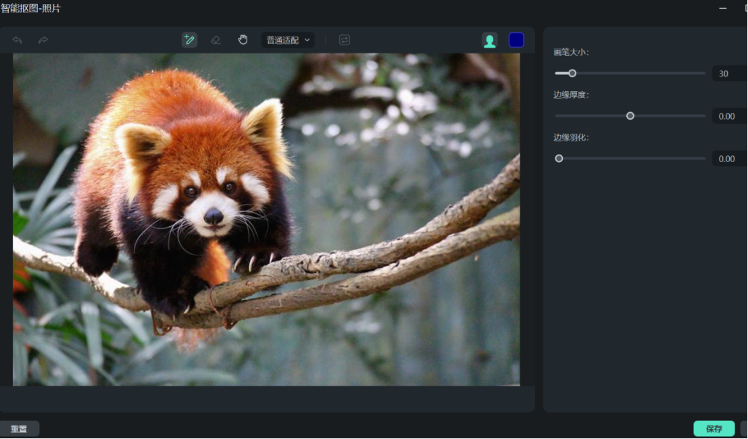
Task: Select the hand pan tool
Action: [243, 40]
